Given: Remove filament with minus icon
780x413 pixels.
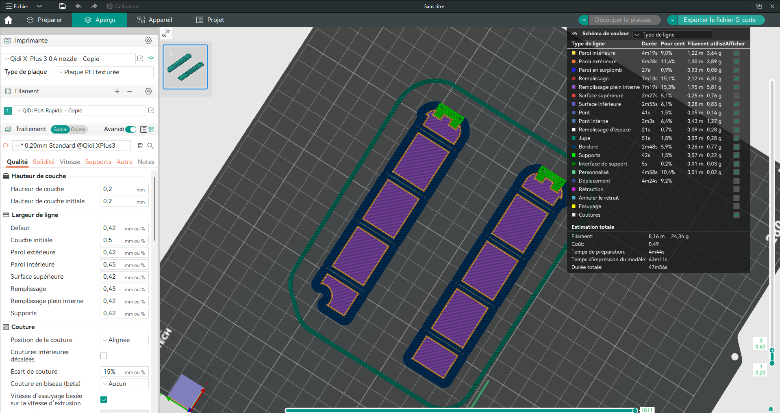Looking at the screenshot, I should 130,91.
